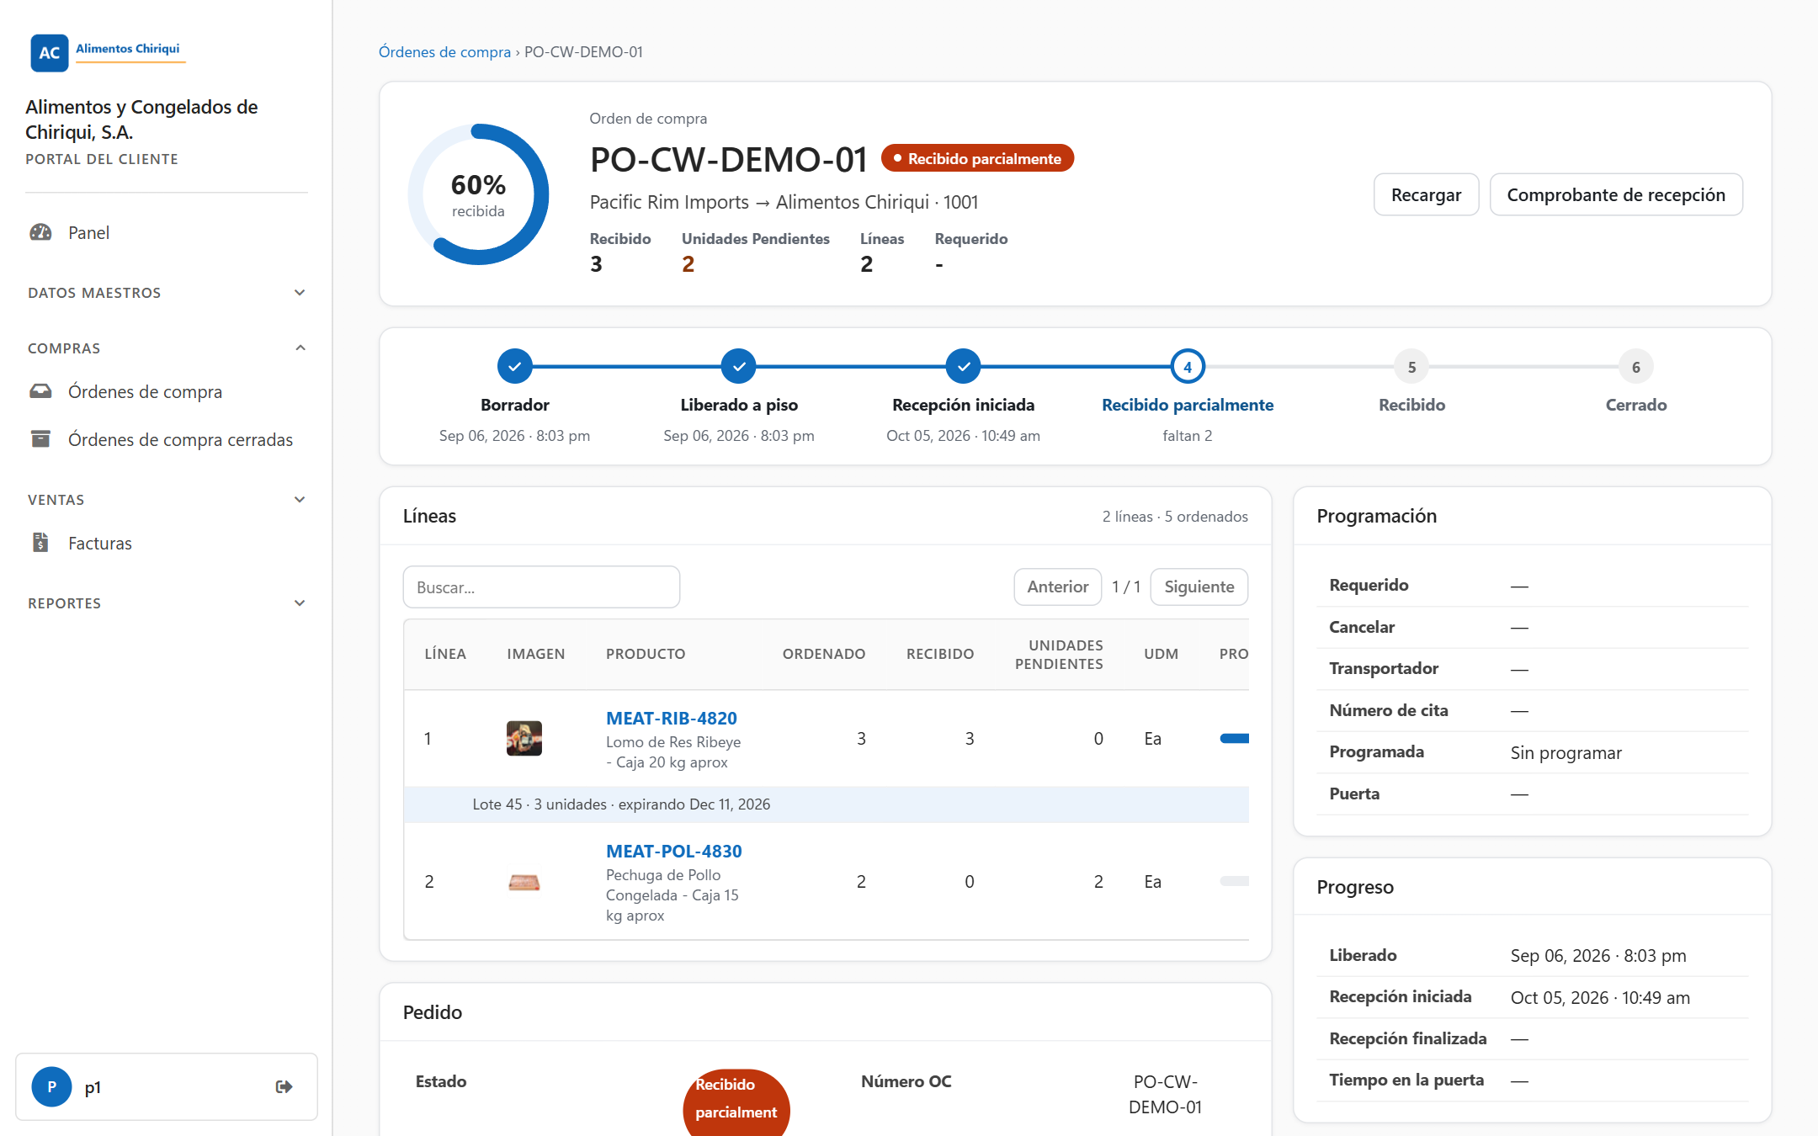Expand the DATOS MAESTROS section
This screenshot has width=1818, height=1136.
[300, 293]
